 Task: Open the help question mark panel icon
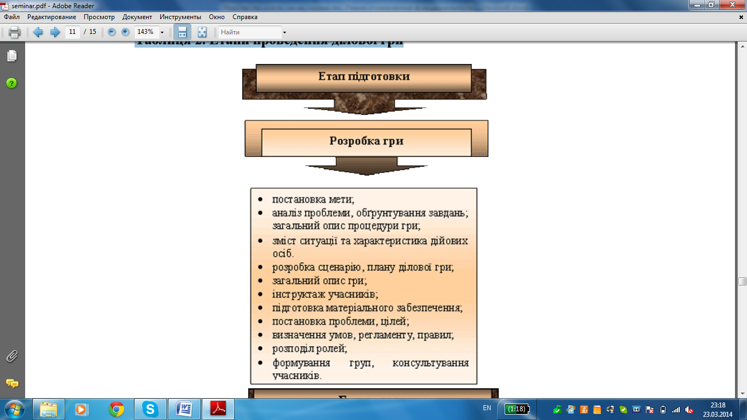pos(12,83)
